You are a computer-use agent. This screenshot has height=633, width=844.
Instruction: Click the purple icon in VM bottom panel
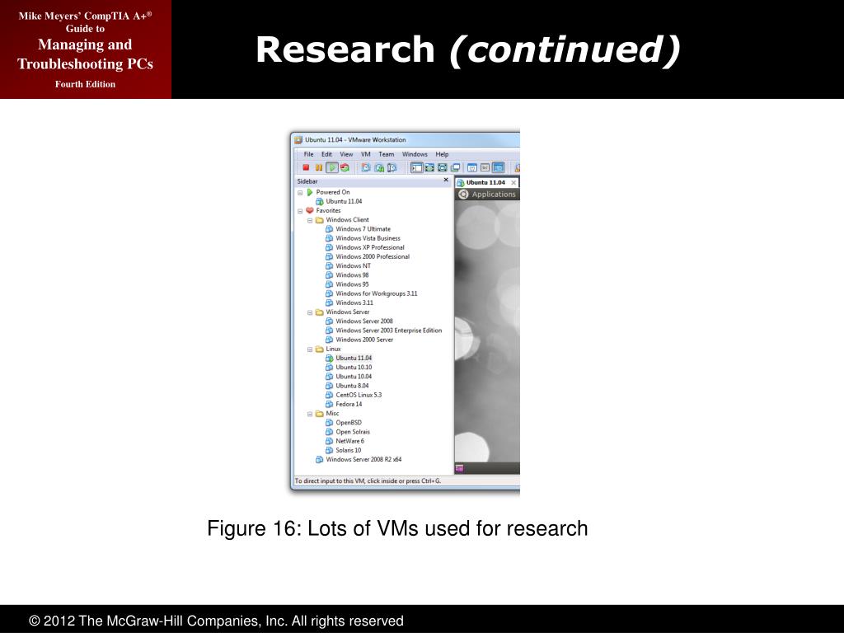click(x=460, y=468)
